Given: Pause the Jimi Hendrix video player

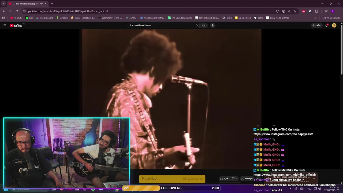Looking at the screenshot, I should pyautogui.click(x=171, y=99).
